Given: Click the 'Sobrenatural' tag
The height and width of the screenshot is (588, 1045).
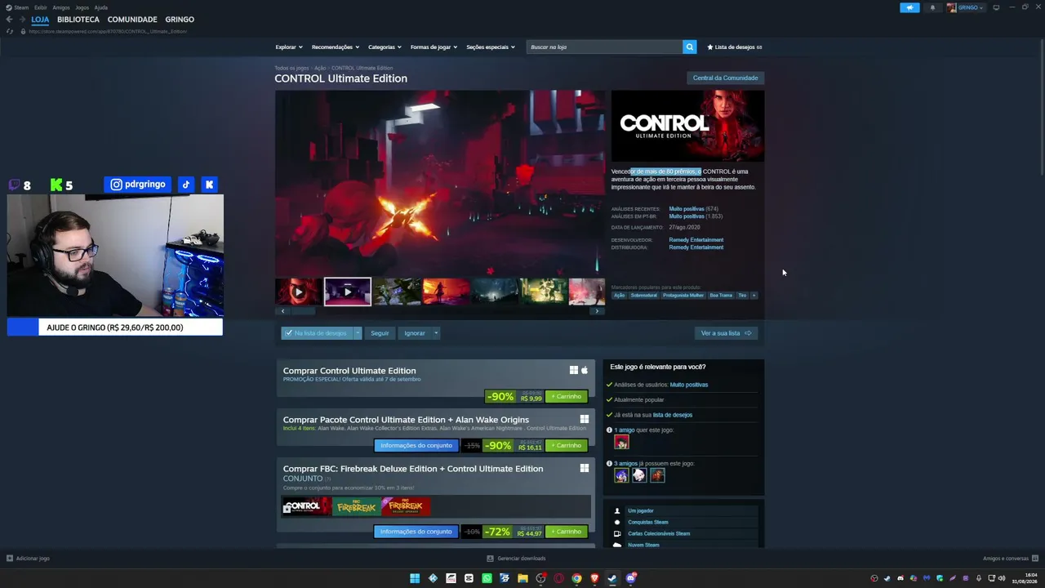Looking at the screenshot, I should point(643,296).
